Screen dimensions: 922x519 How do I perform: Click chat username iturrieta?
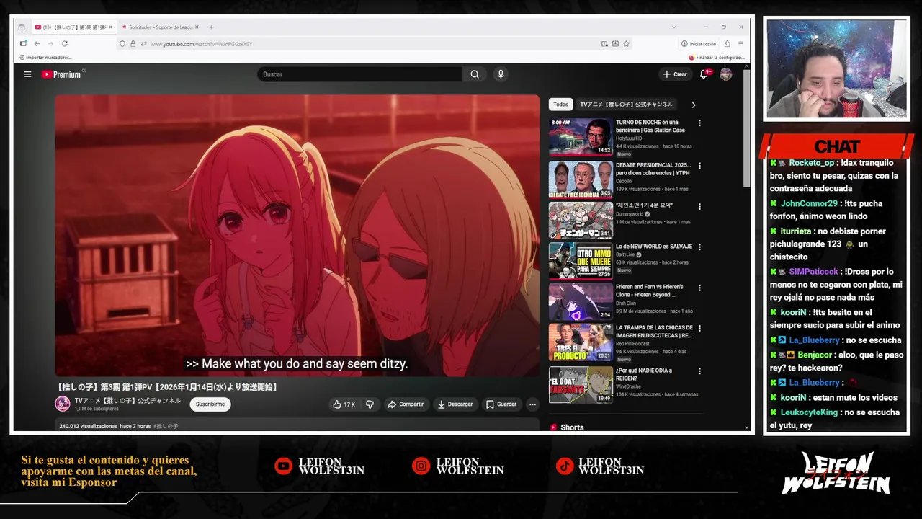[796, 231]
